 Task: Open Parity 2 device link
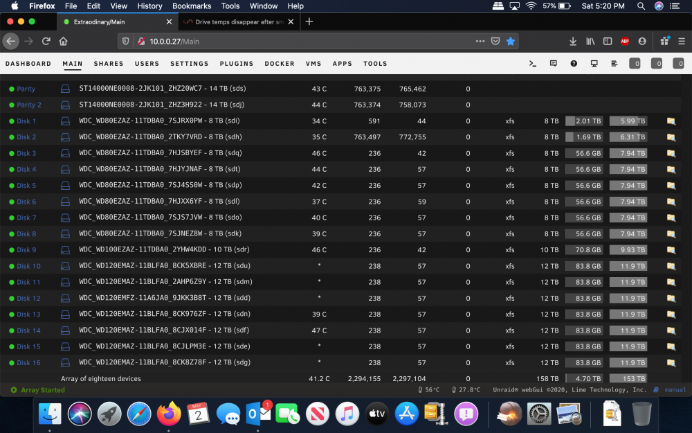pos(28,105)
